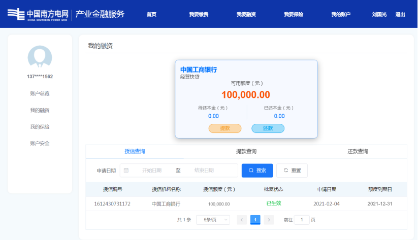418x240 pixels.
Task: Open 我要融资 in top navigation
Action: pyautogui.click(x=246, y=14)
